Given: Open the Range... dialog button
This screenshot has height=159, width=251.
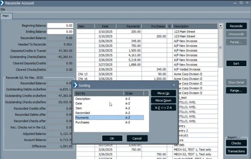Looking at the screenshot, I should click(236, 90).
